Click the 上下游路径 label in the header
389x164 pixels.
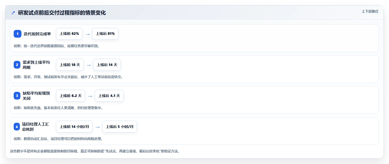click(370, 11)
